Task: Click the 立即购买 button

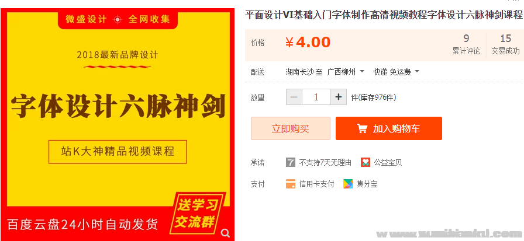Action: [291, 128]
